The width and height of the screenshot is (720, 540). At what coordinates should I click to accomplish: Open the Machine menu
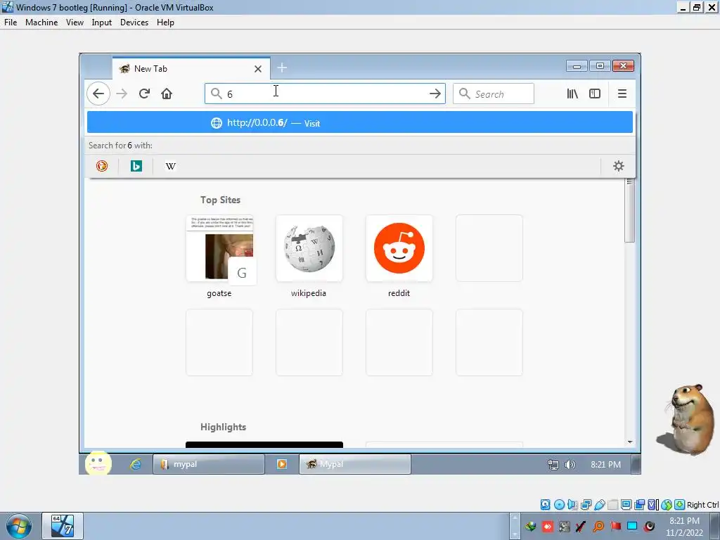point(41,22)
